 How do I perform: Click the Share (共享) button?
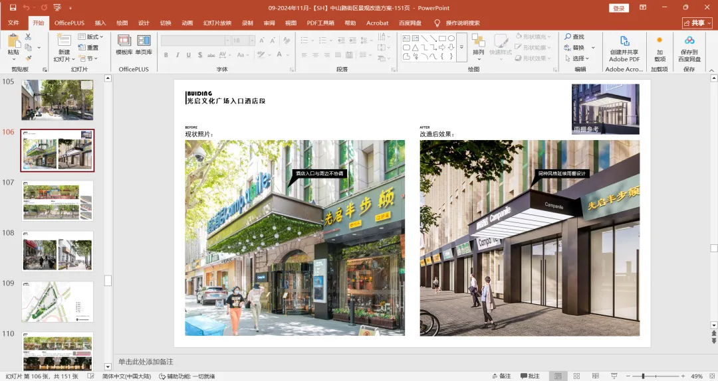pyautogui.click(x=697, y=23)
